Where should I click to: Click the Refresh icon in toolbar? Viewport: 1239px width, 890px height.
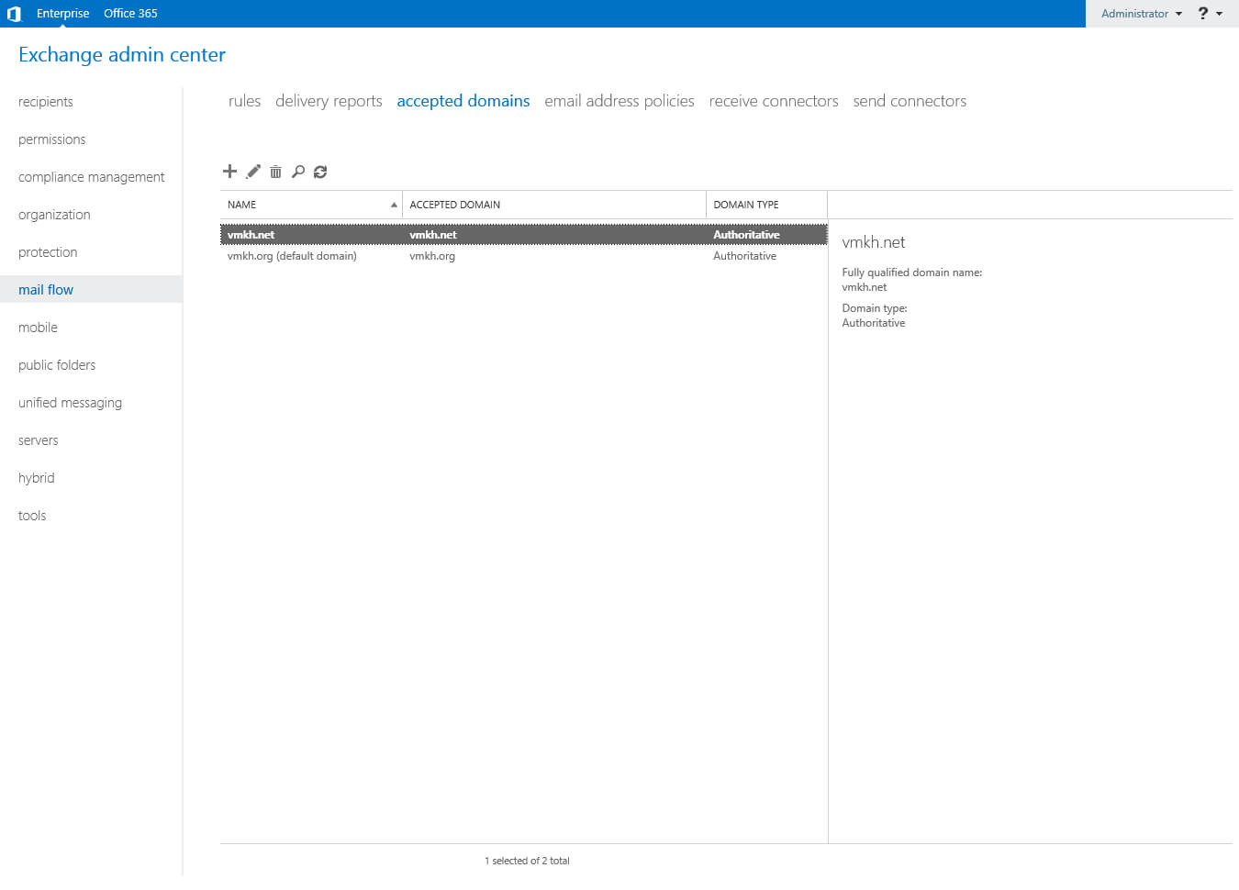click(x=320, y=172)
